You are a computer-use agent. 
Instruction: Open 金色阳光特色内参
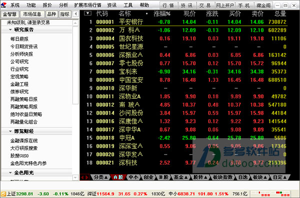[28, 163]
